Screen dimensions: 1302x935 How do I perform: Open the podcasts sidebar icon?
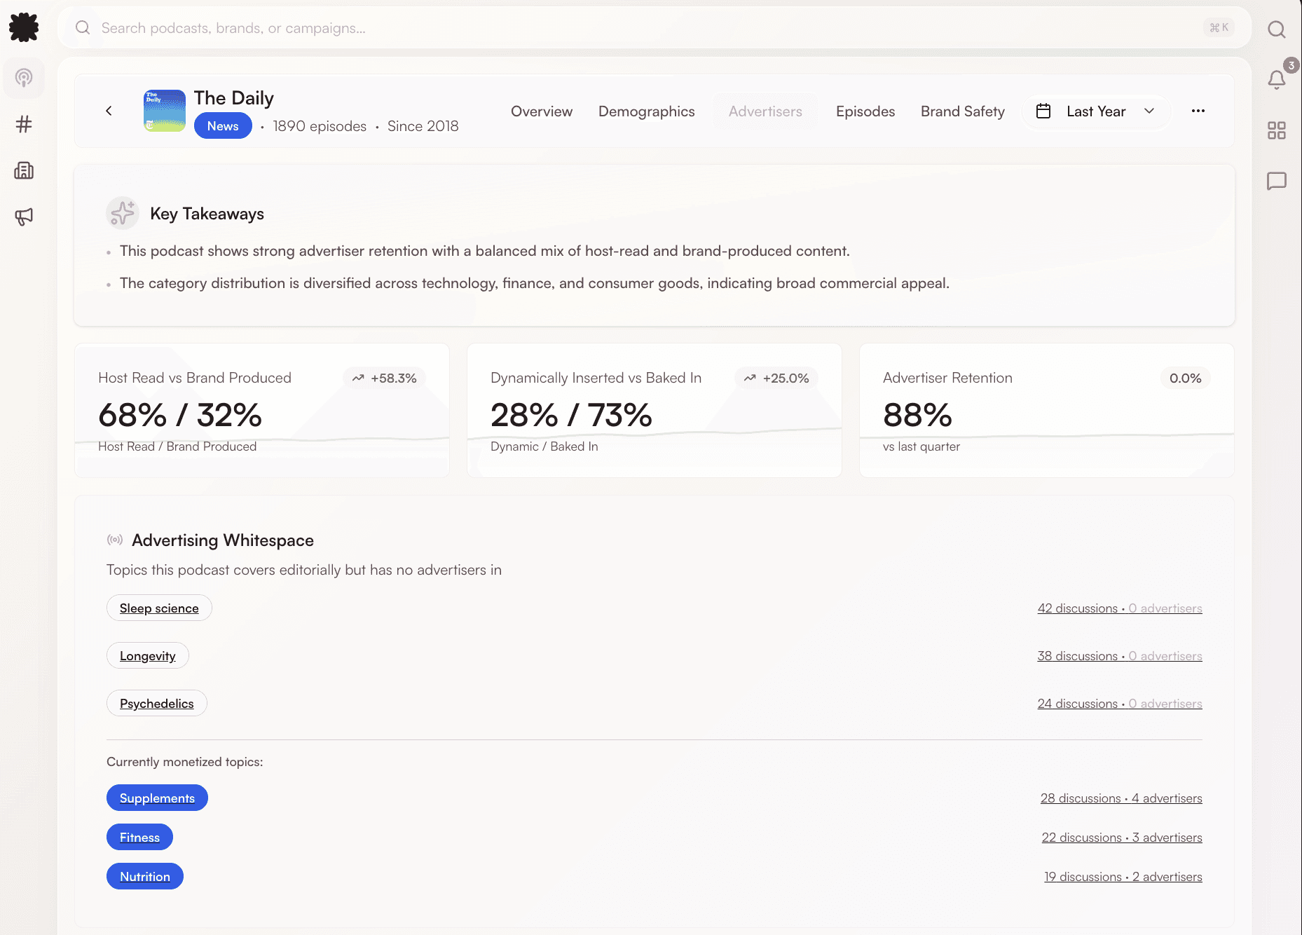pyautogui.click(x=24, y=78)
